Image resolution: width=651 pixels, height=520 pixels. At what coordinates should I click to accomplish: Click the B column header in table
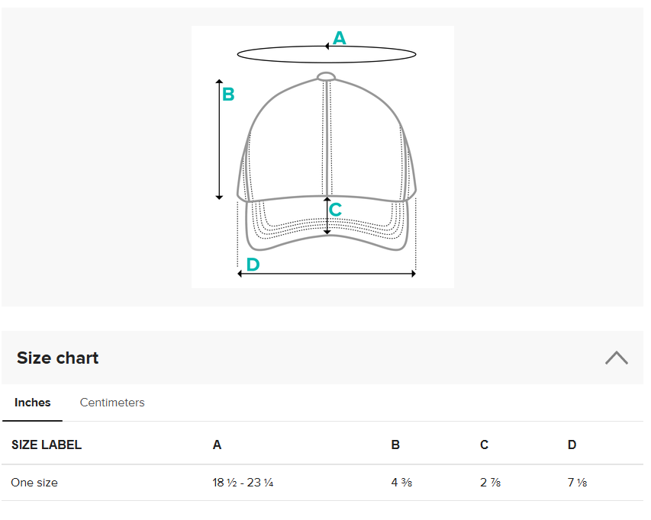tap(395, 445)
